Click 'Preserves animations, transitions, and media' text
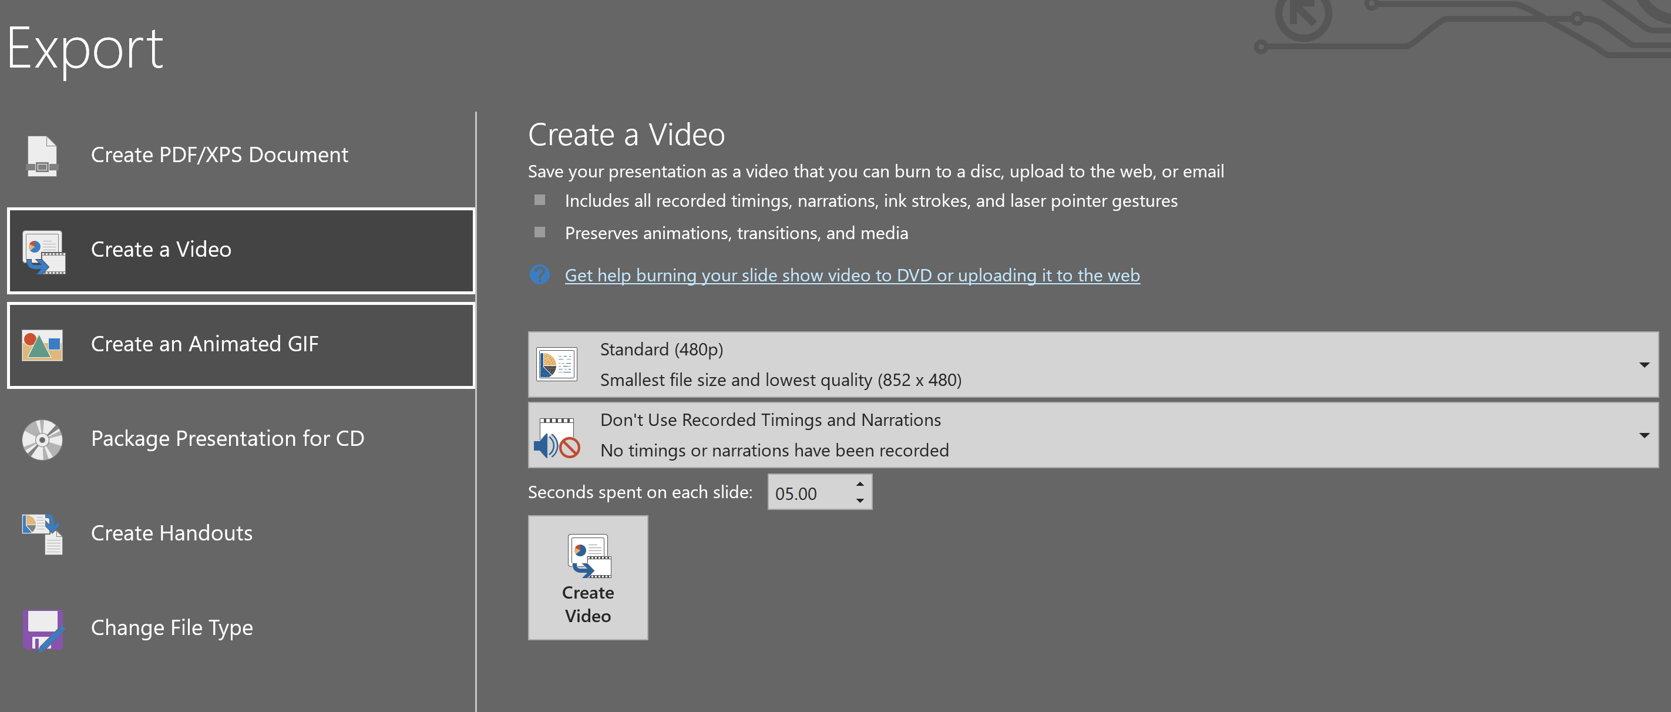Image resolution: width=1671 pixels, height=712 pixels. 737,233
